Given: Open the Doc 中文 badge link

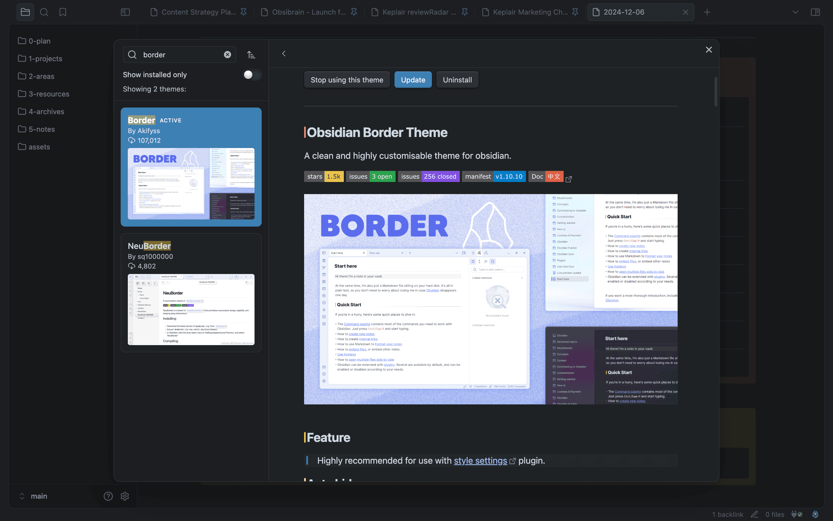Looking at the screenshot, I should pos(546,177).
